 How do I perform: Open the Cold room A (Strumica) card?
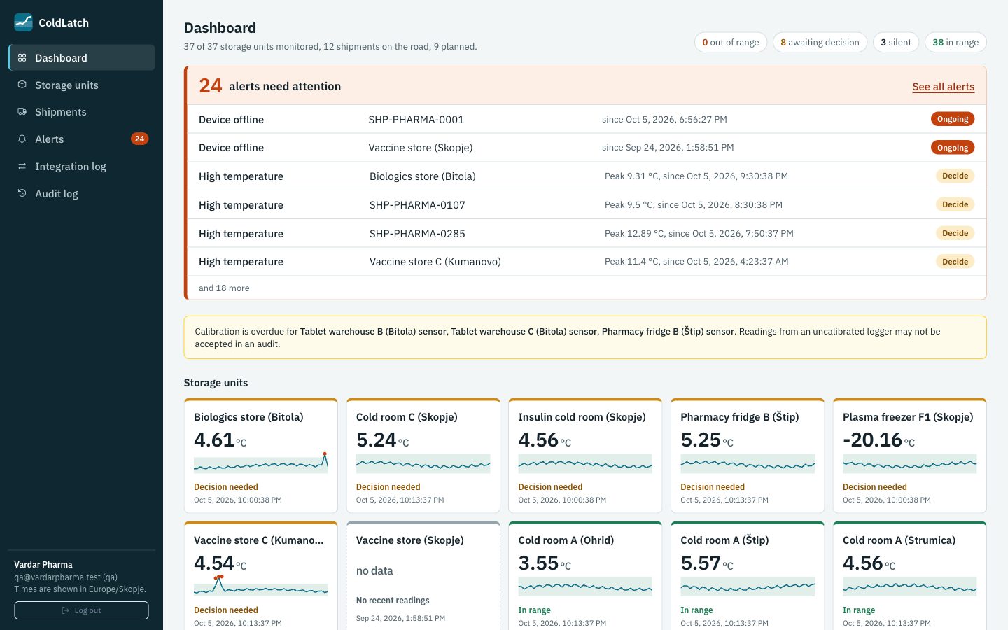pos(910,576)
